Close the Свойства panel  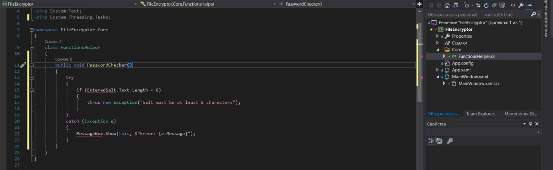coord(537,124)
